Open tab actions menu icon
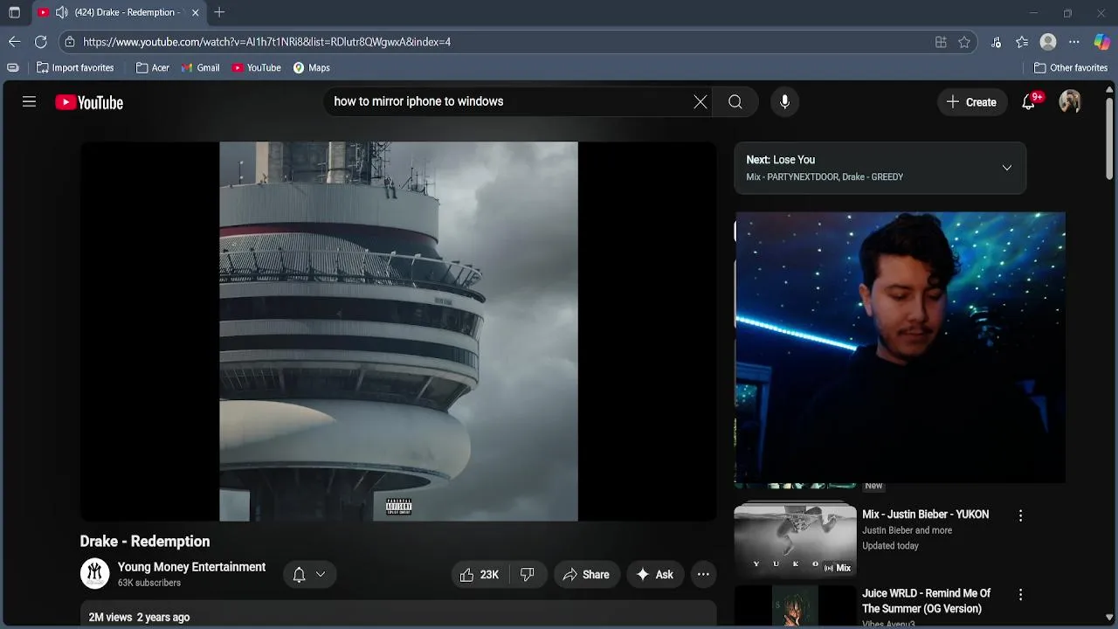Screen dimensions: 1118x629 14,12
